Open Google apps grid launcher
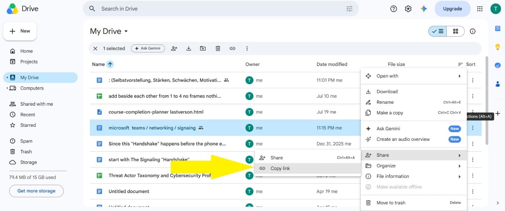The image size is (505, 211). click(x=480, y=9)
